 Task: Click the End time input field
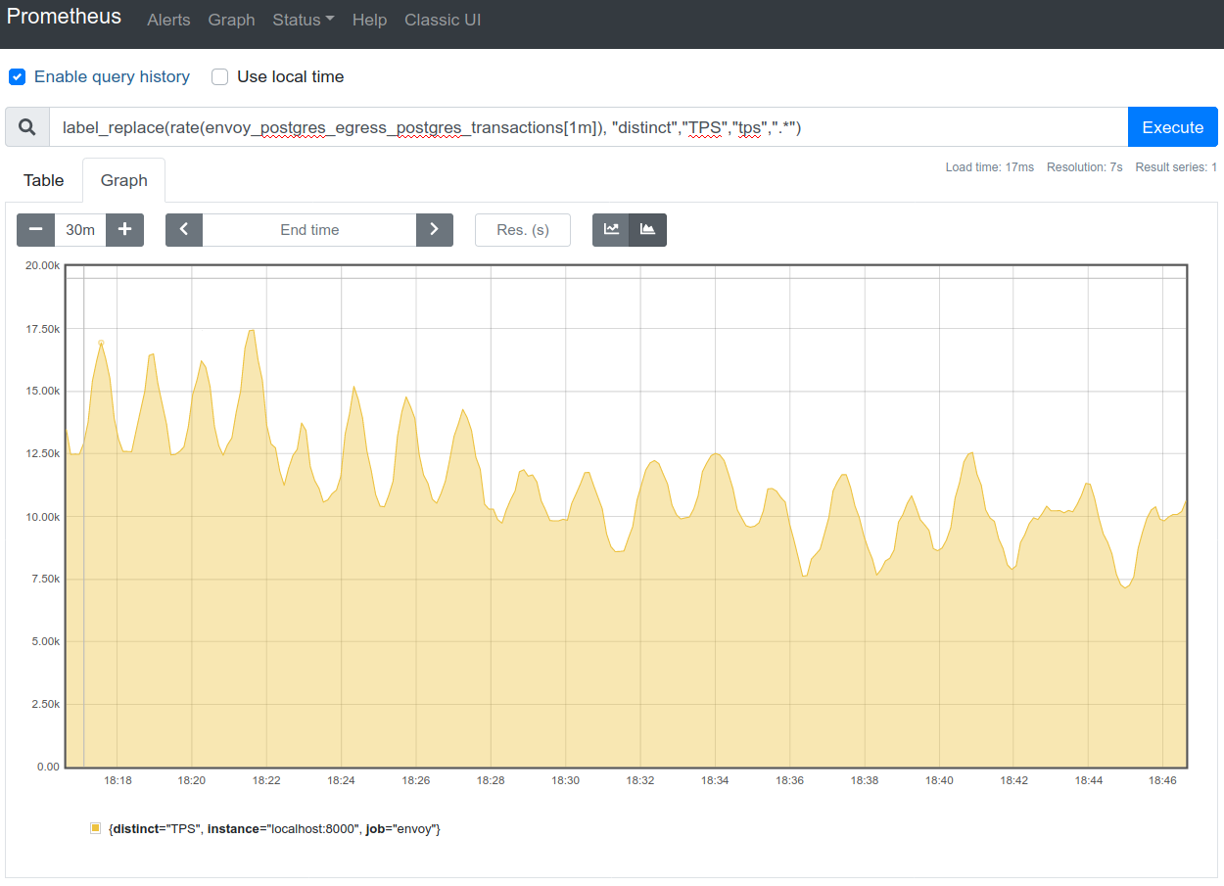tap(309, 230)
